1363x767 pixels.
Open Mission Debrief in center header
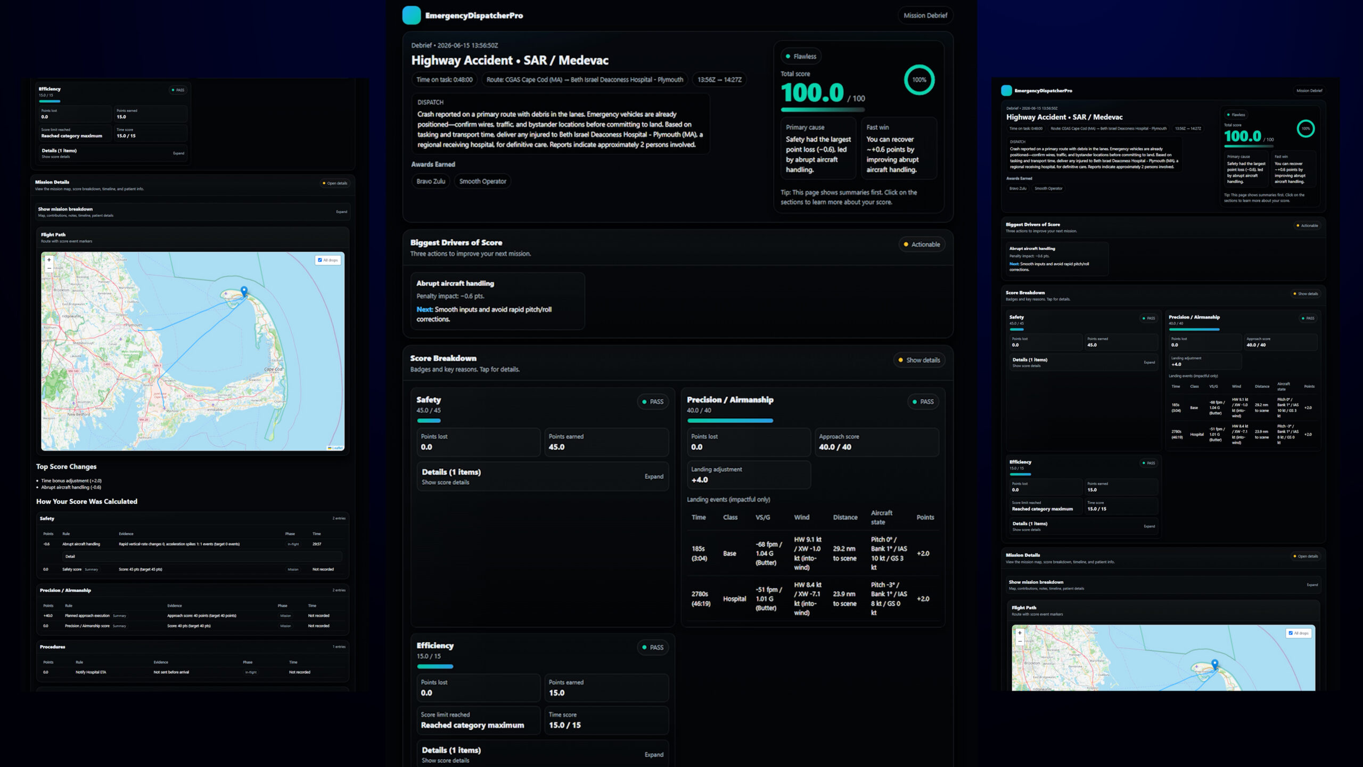click(x=925, y=15)
